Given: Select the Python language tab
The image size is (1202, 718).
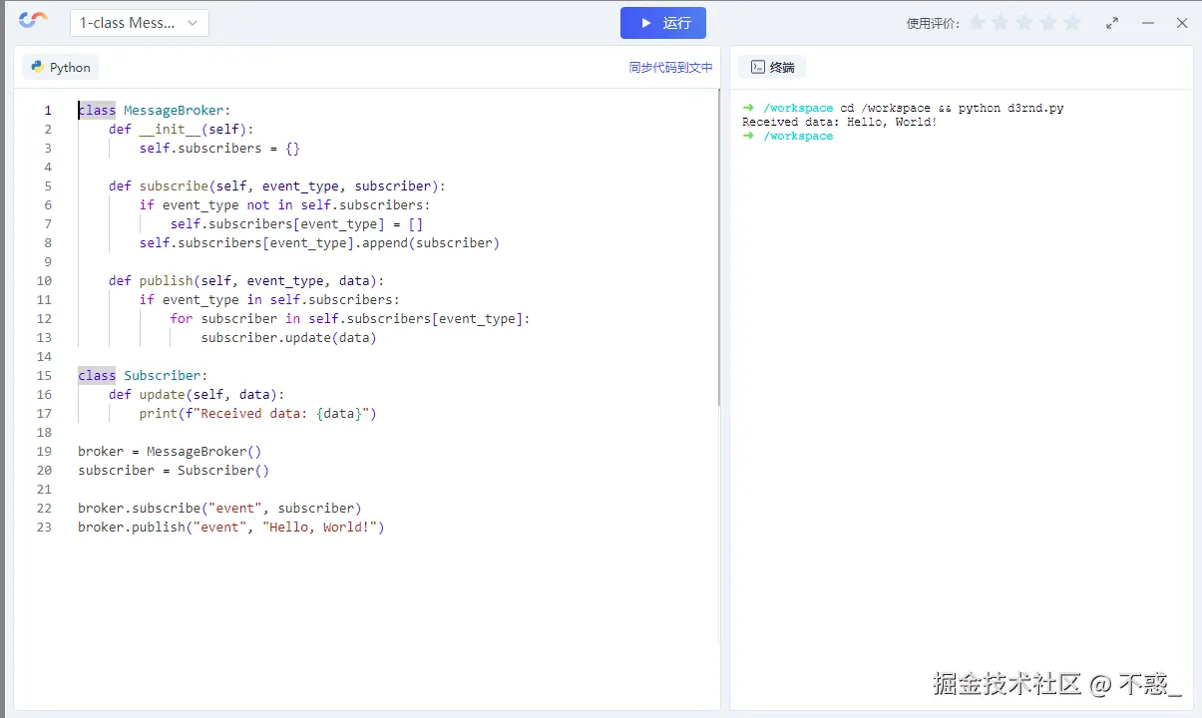Looking at the screenshot, I should [61, 67].
